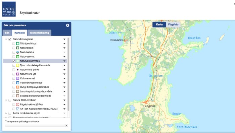Uncheck the Naturvårdsområde layer checkbox

point(14,61)
